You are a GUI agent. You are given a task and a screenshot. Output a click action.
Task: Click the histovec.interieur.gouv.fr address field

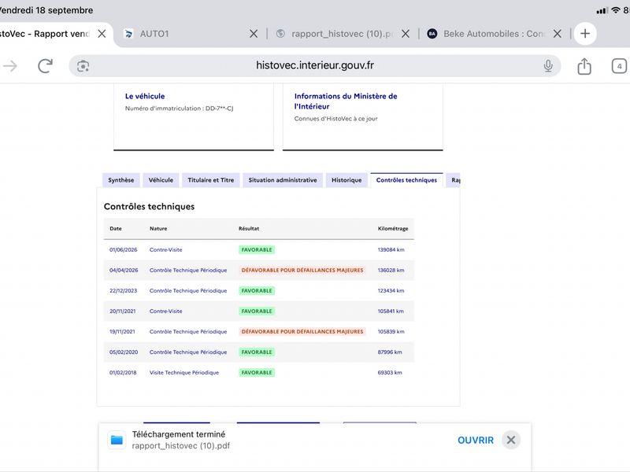pyautogui.click(x=314, y=66)
